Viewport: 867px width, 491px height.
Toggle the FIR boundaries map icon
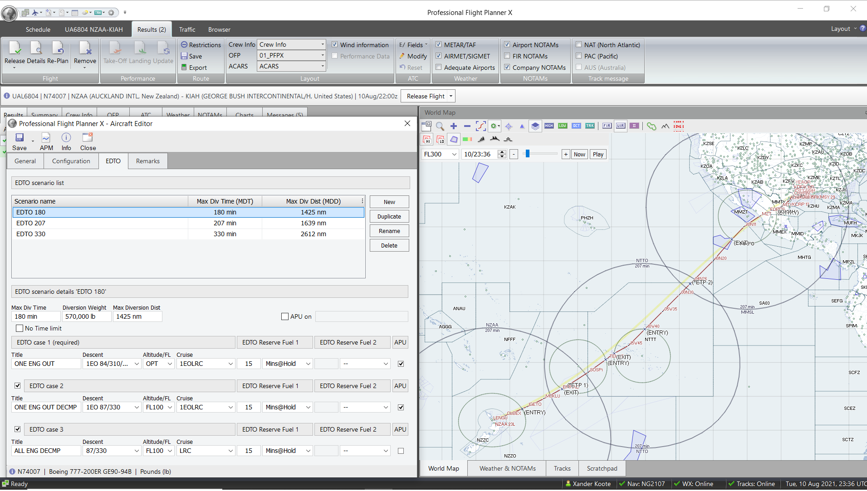[607, 126]
